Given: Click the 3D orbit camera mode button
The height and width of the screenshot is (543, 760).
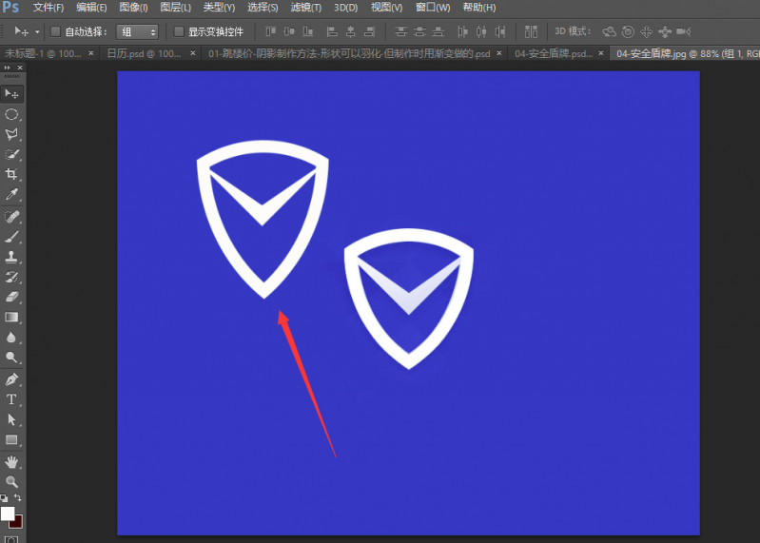Looking at the screenshot, I should point(609,31).
